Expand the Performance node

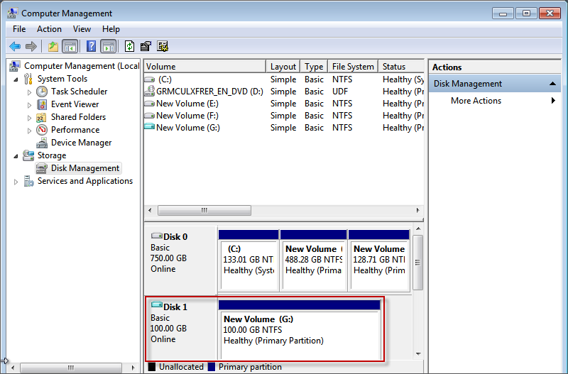[x=29, y=131]
